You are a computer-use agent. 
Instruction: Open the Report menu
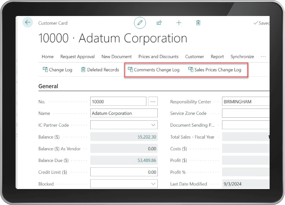point(217,57)
